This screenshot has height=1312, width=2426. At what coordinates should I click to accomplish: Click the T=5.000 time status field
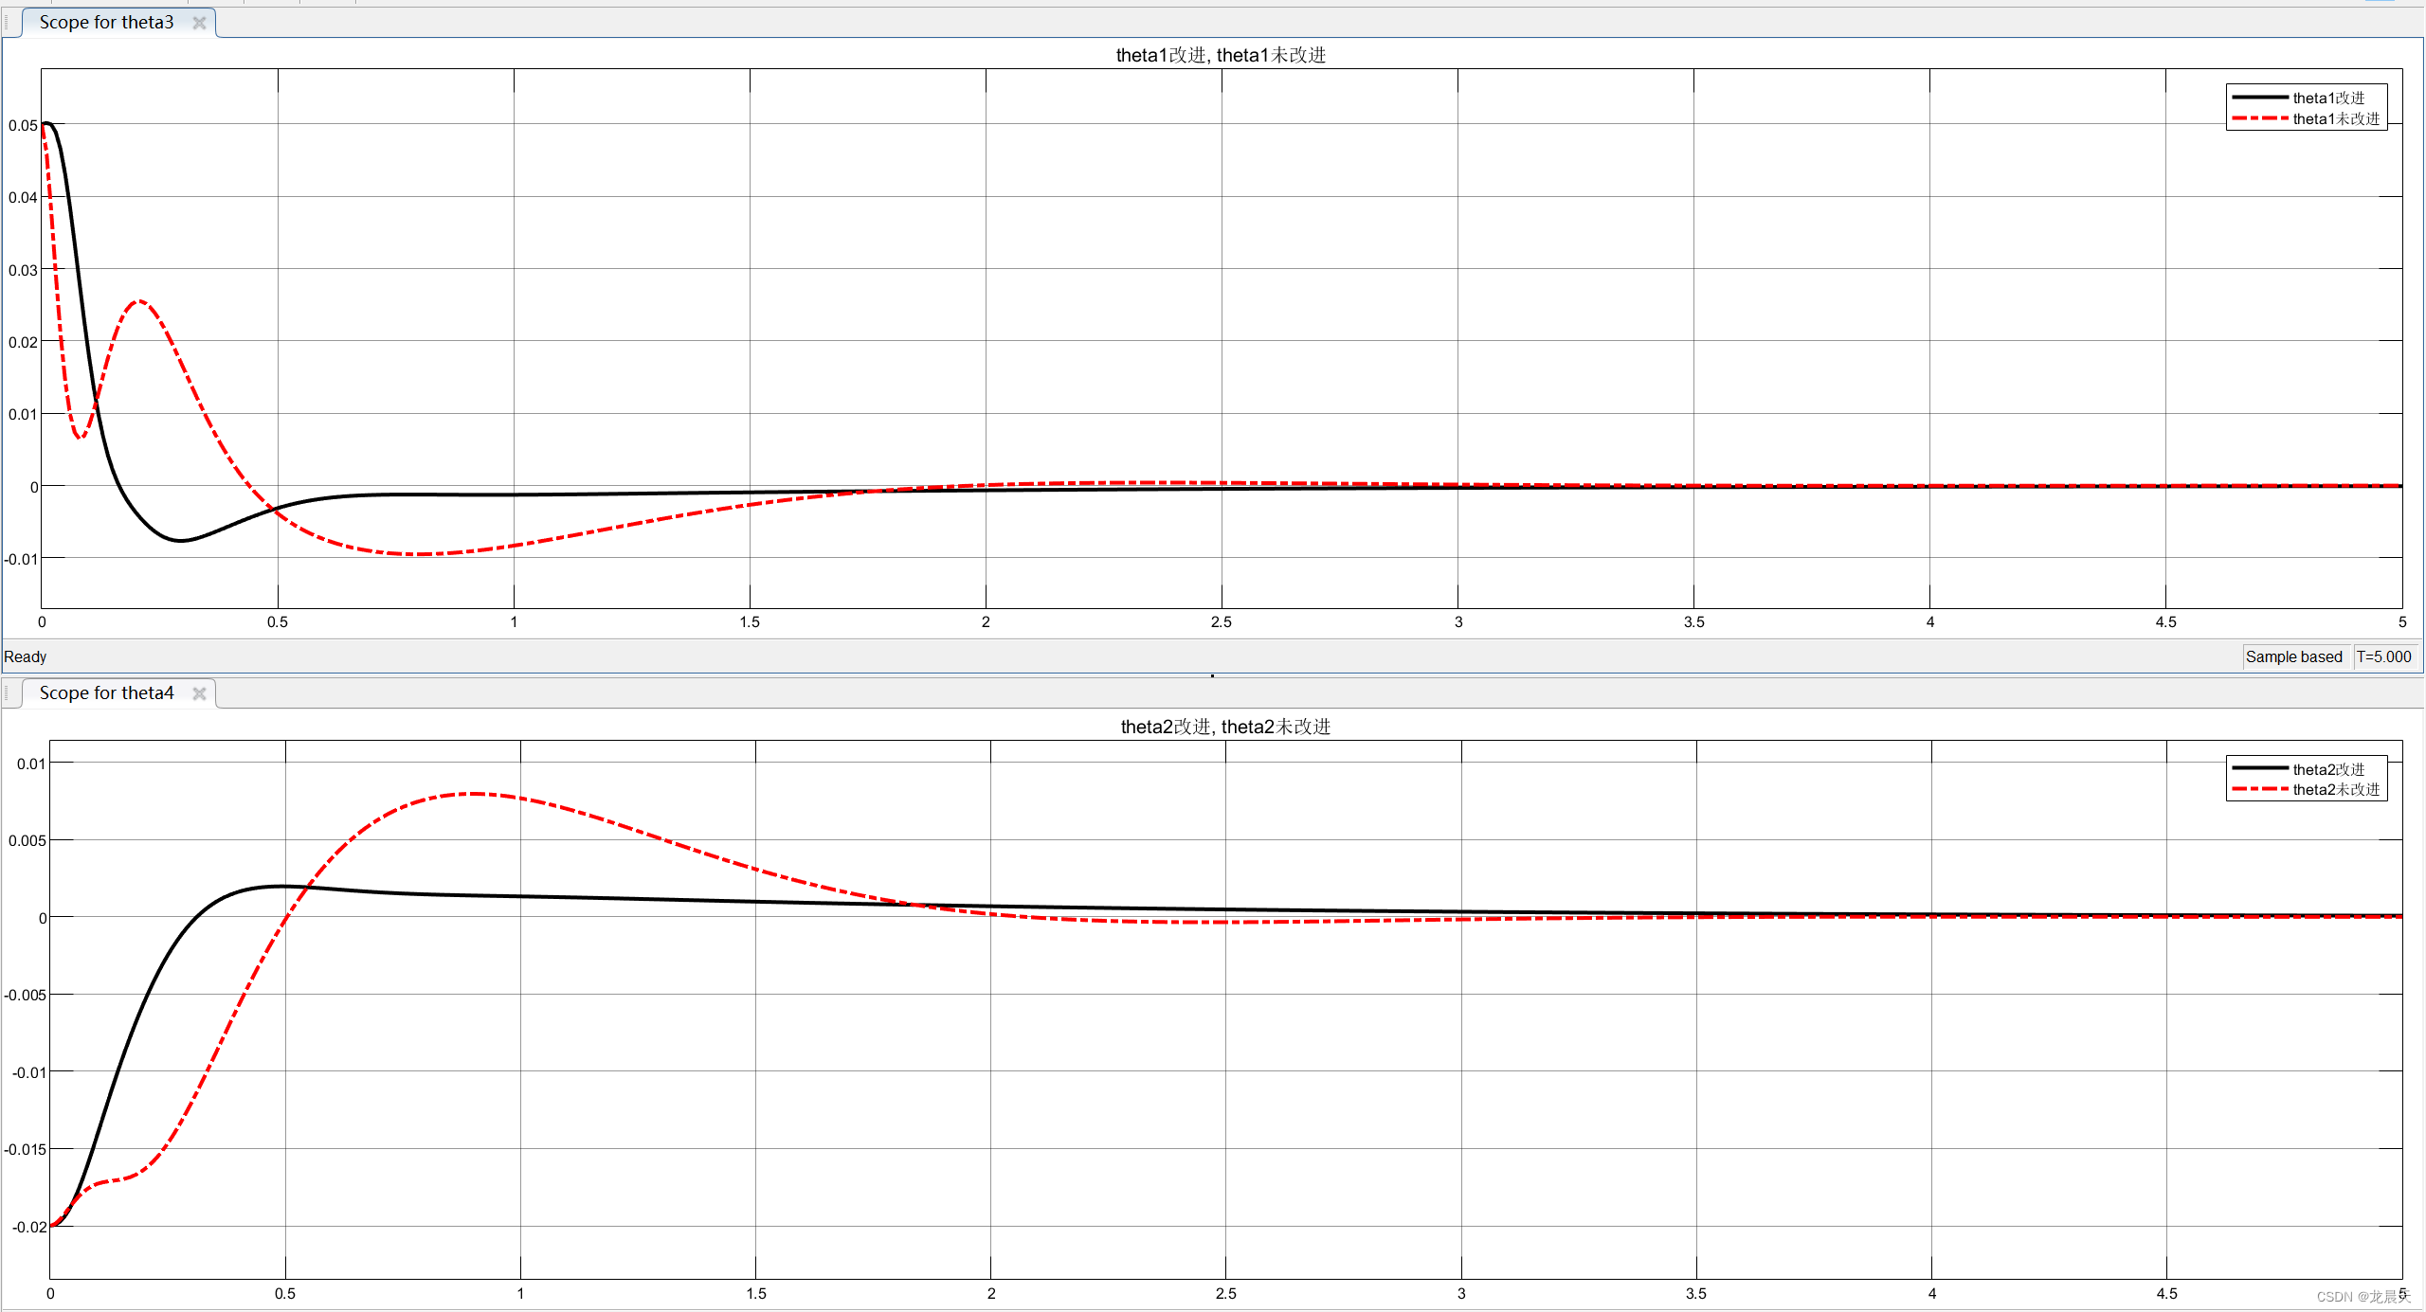(2384, 656)
